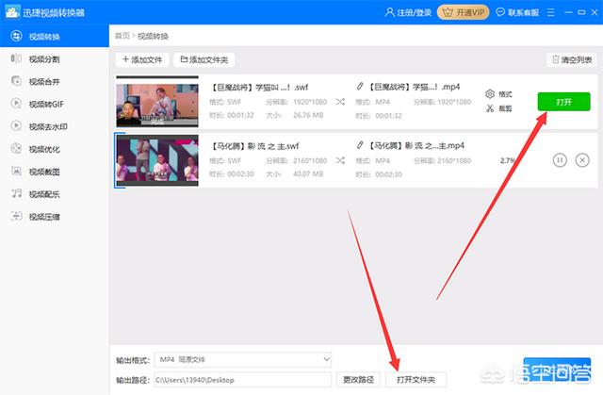Edit output name of 马化腾 mp4
The image size is (603, 395).
(x=360, y=145)
